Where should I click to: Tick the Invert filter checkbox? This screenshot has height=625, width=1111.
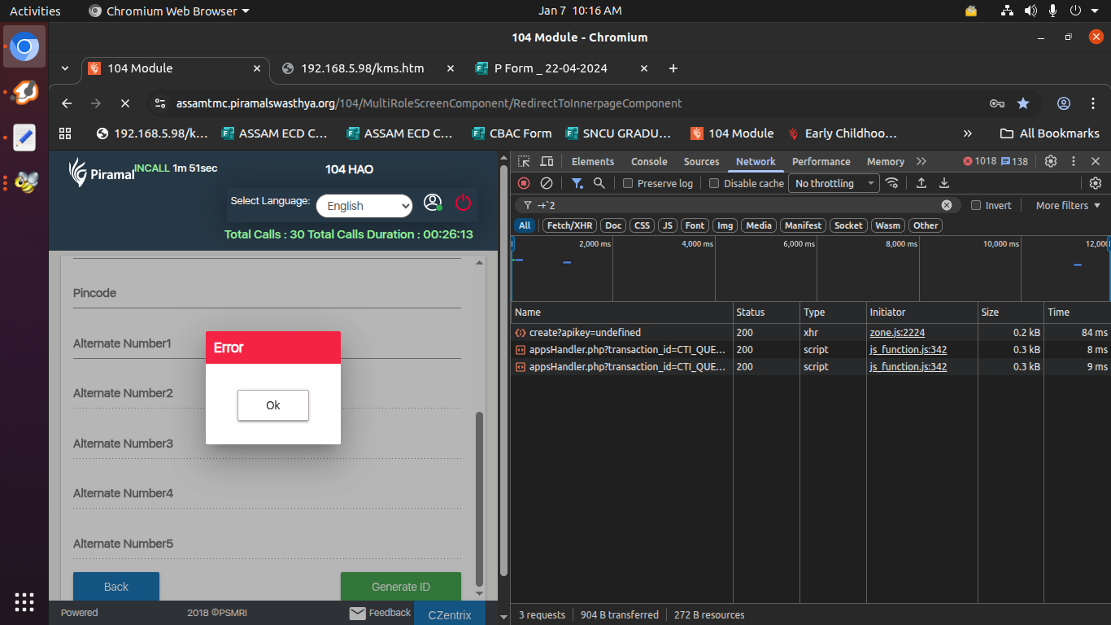click(x=976, y=205)
